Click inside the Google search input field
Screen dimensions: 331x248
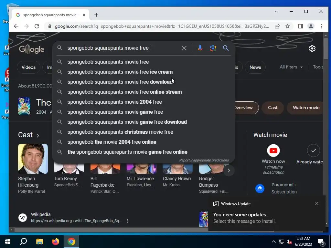click(123, 48)
